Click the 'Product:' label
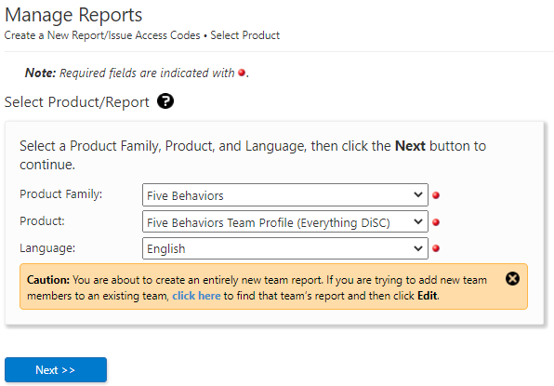This screenshot has width=554, height=386. coord(42,221)
